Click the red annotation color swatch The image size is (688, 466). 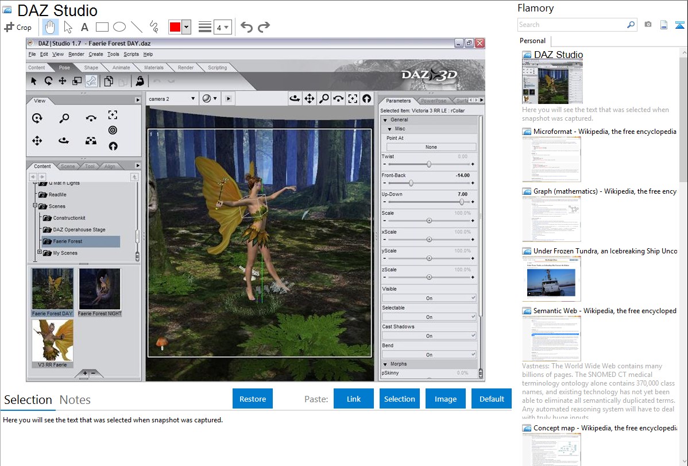click(x=175, y=27)
